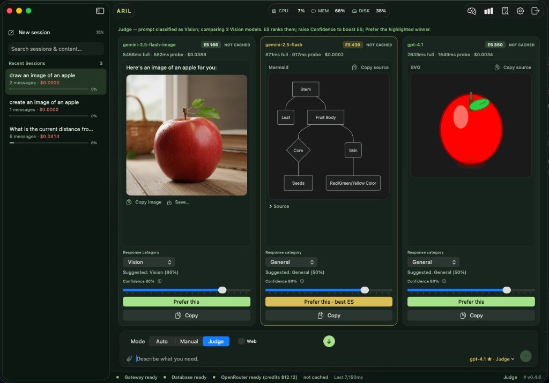Click the generated apple photo

187,135
